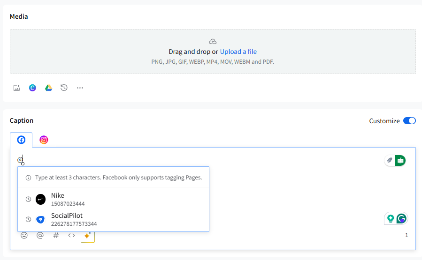Screen dimensions: 422x260
Task: Click the Upload a file link
Action: (238, 52)
